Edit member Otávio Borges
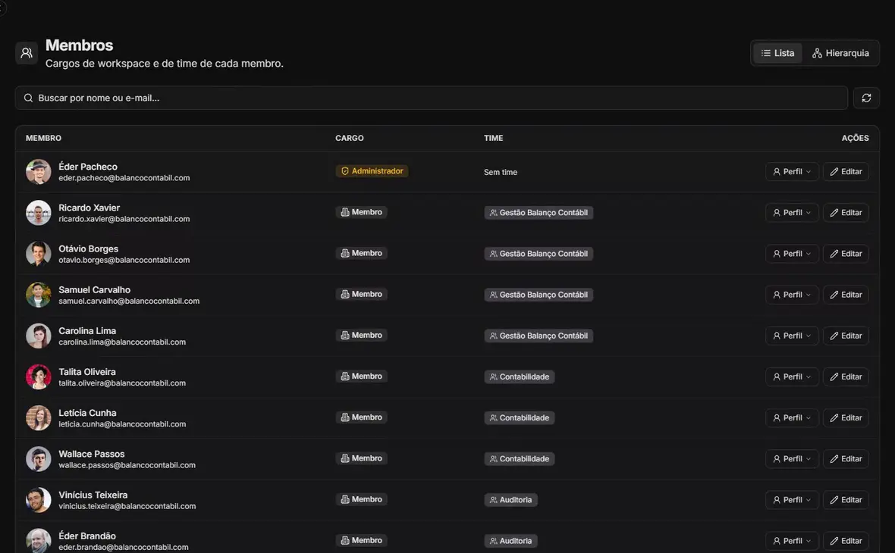Screen dimensions: 895x553 click(x=846, y=254)
